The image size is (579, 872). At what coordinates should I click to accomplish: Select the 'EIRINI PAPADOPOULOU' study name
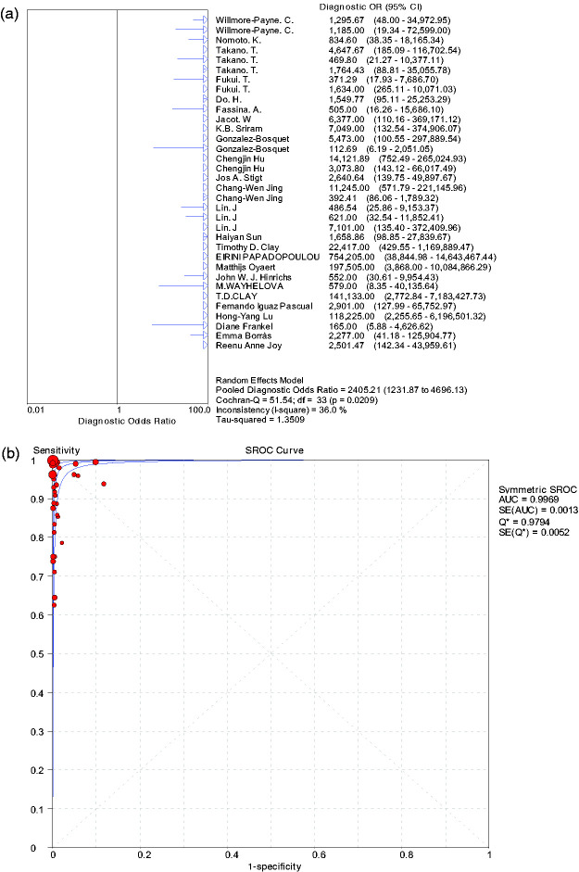pyautogui.click(x=268, y=257)
